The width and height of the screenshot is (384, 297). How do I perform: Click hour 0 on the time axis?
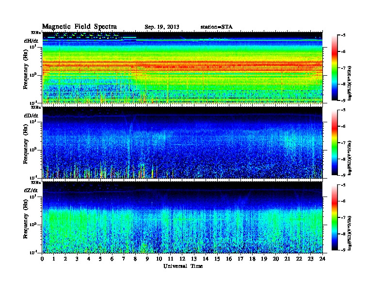tap(42, 259)
